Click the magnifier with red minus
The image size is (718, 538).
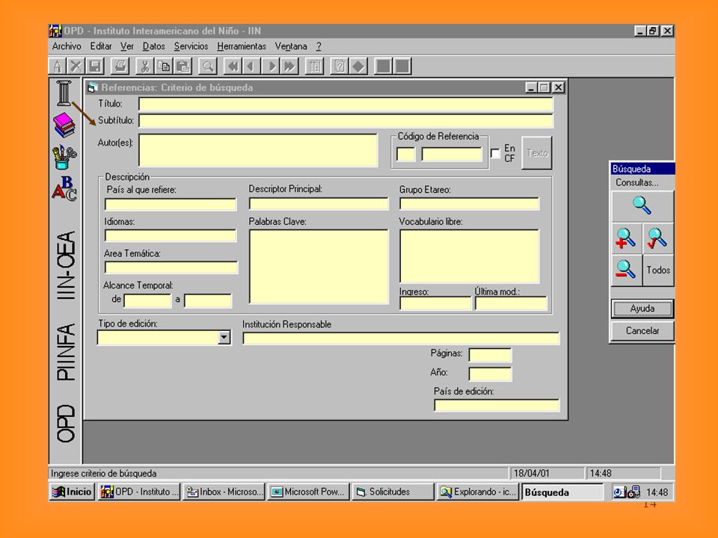(626, 270)
